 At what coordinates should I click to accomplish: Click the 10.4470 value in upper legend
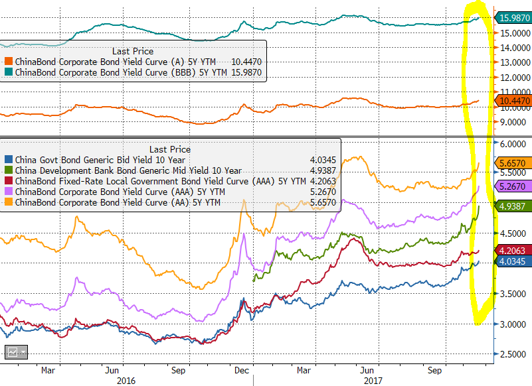click(246, 62)
